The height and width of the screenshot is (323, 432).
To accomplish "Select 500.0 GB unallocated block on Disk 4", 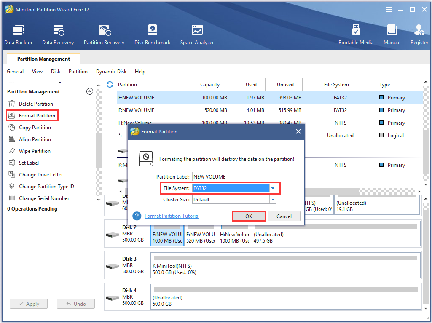I will coord(286,297).
